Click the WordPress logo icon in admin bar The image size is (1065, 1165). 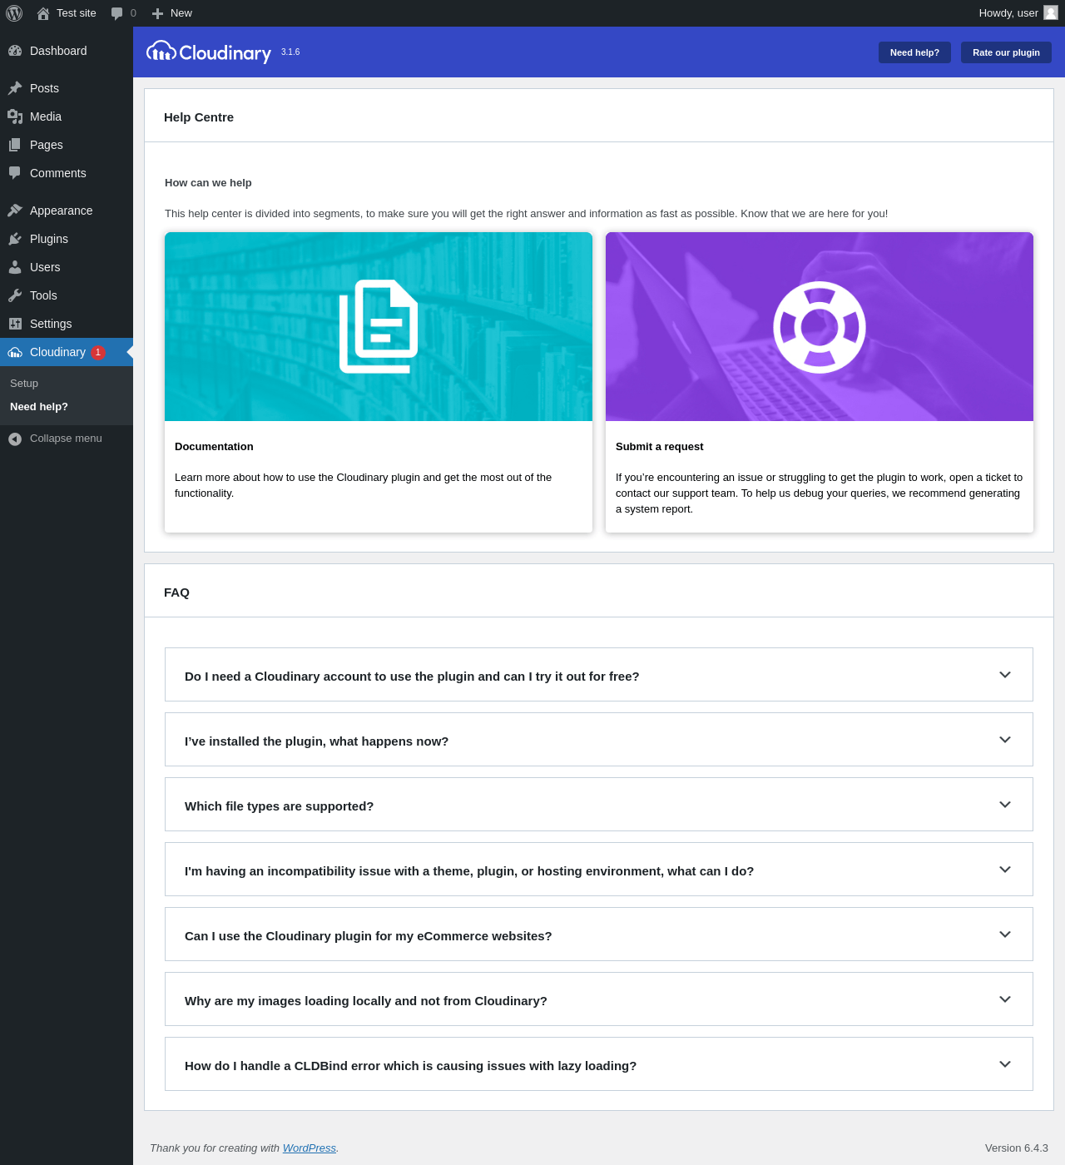coord(14,13)
